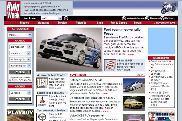
Task: Open the Forum menu
Action: pos(138,23)
